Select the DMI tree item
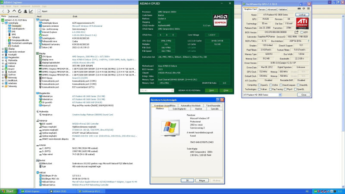Image resolution: width=345 pixels, height=194 pixels. (12, 31)
